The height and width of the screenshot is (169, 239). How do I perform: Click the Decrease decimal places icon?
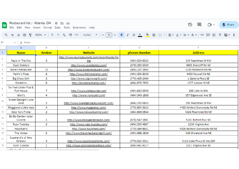64,35
